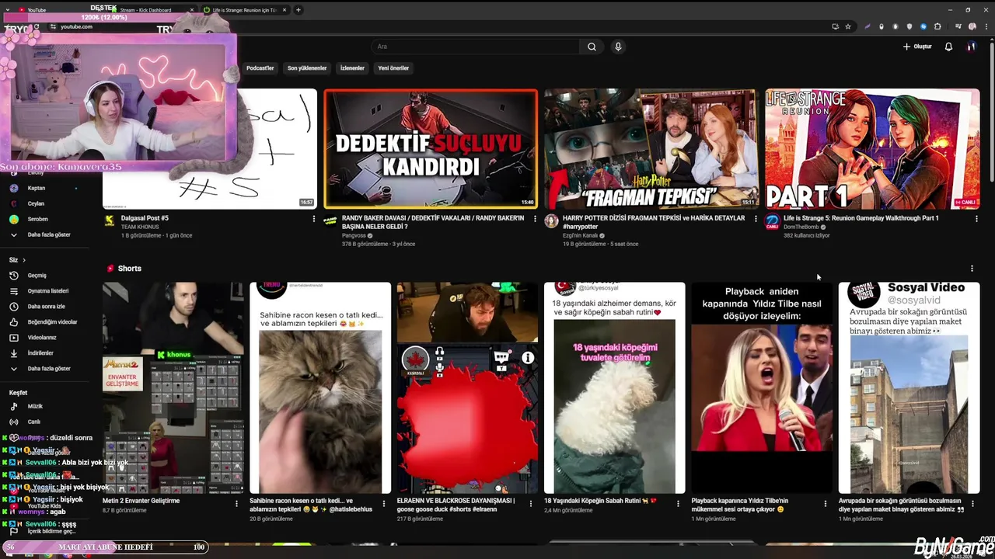This screenshot has height=559, width=995.
Task: Open İndirilenler downloads in sidebar
Action: pos(40,353)
